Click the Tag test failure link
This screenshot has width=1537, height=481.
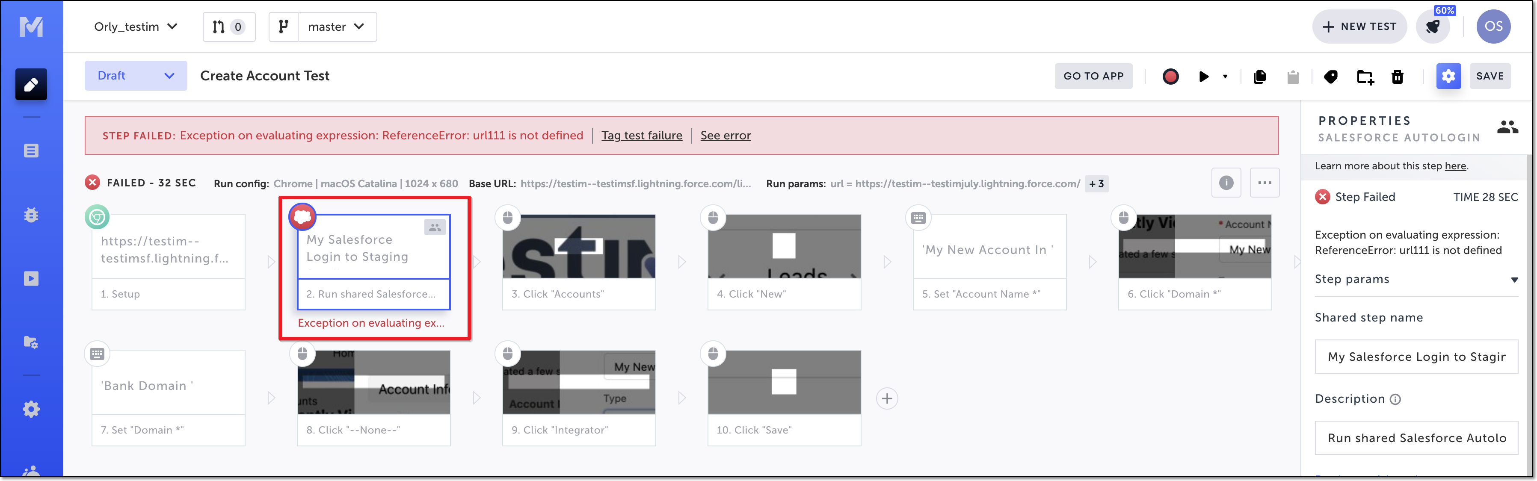(x=641, y=135)
